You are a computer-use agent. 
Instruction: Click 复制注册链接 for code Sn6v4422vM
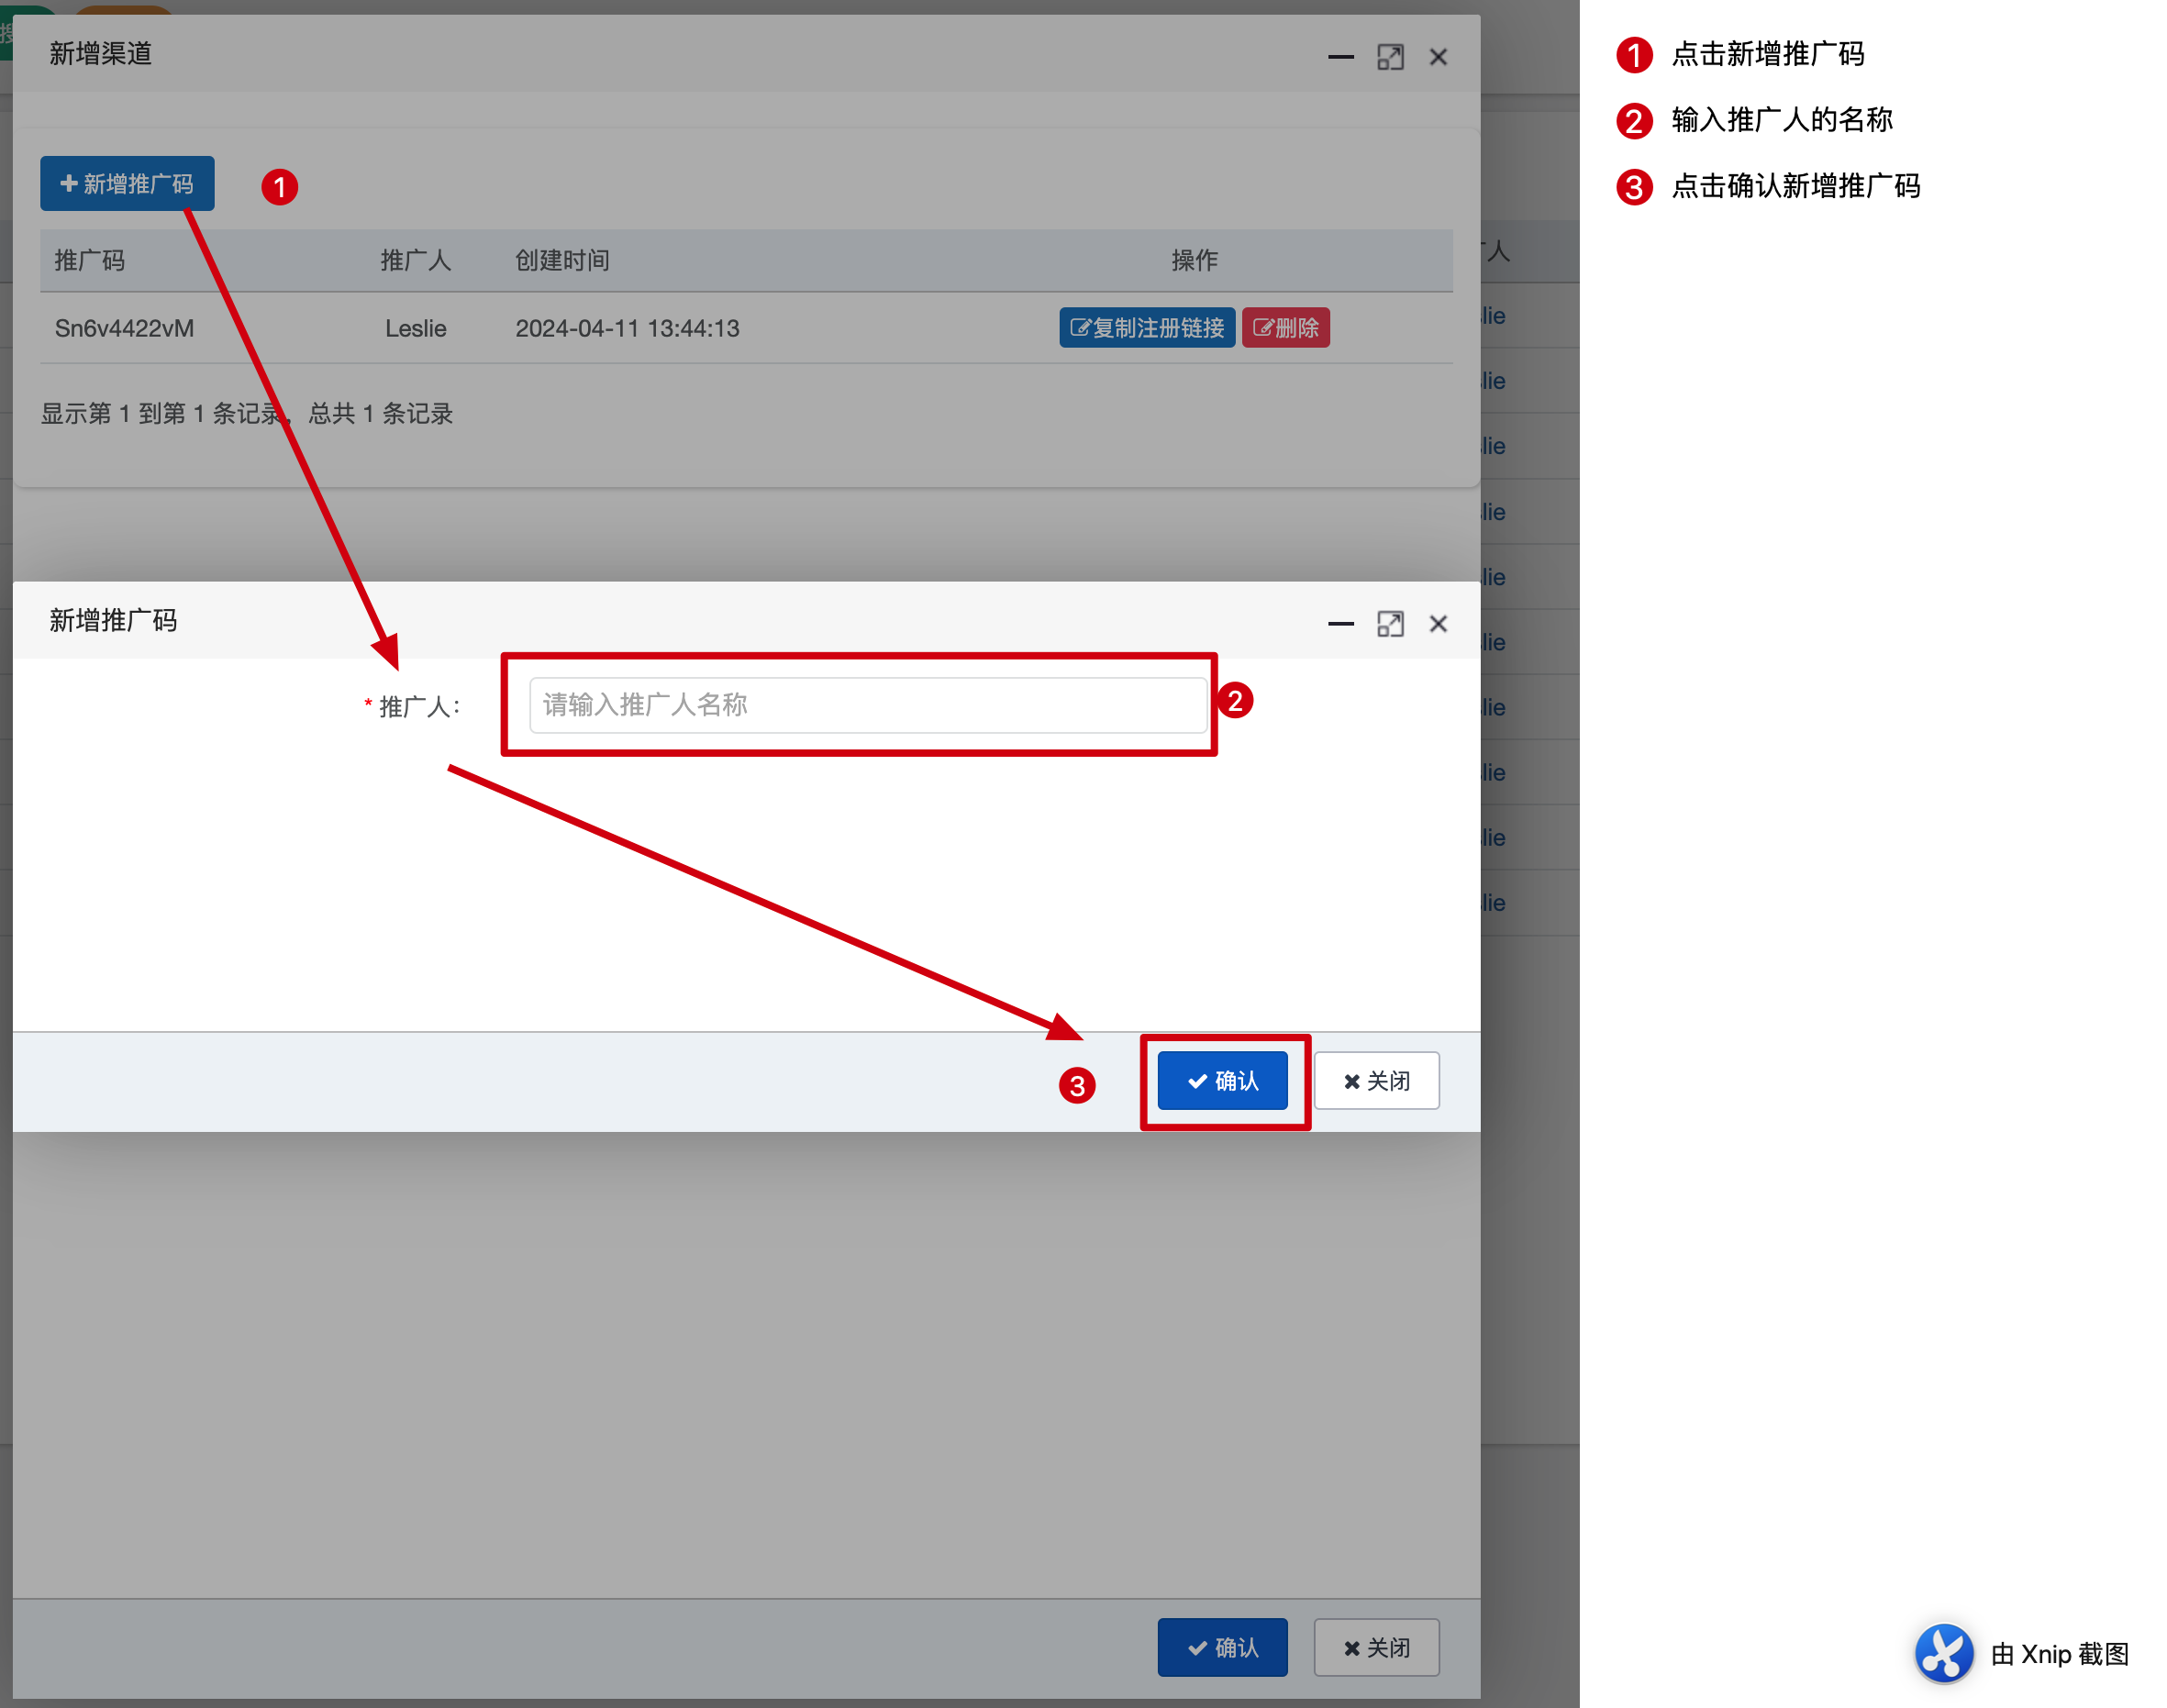coord(1146,328)
